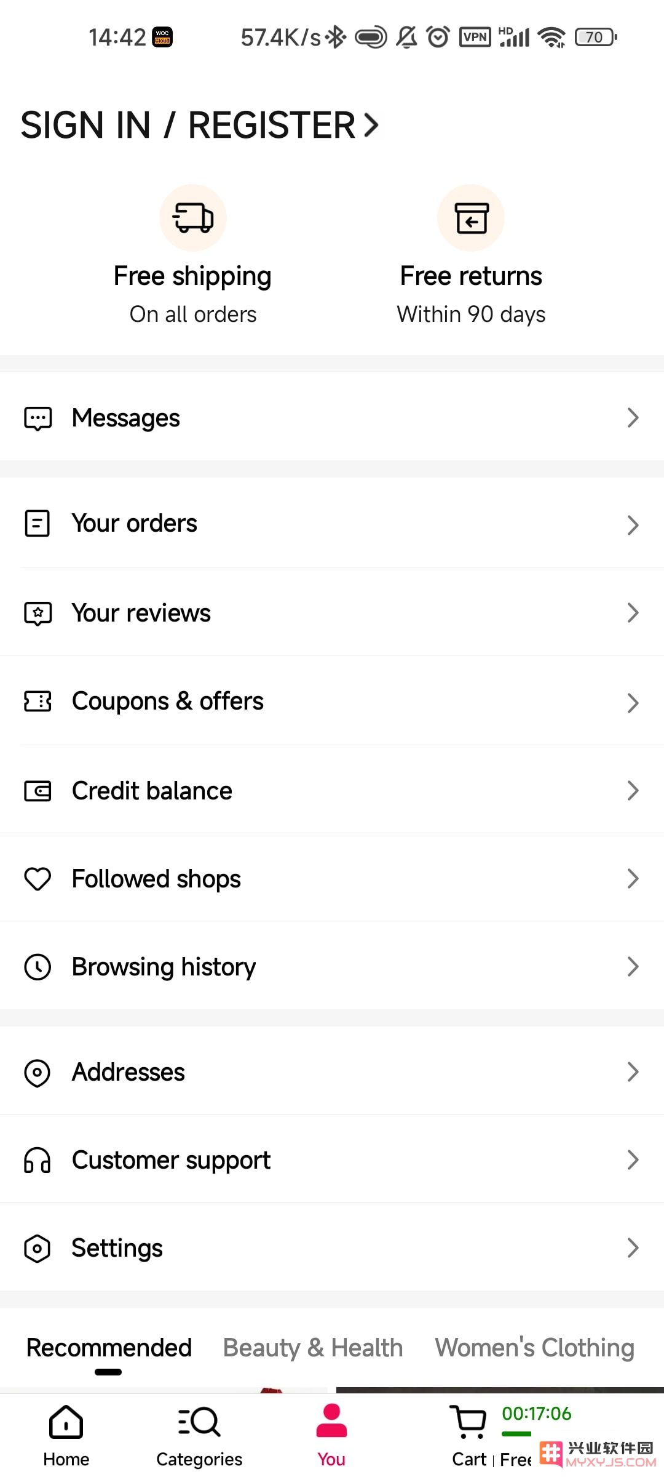The width and height of the screenshot is (664, 1477).
Task: Switch to the Beauty & Health tab
Action: click(313, 1348)
